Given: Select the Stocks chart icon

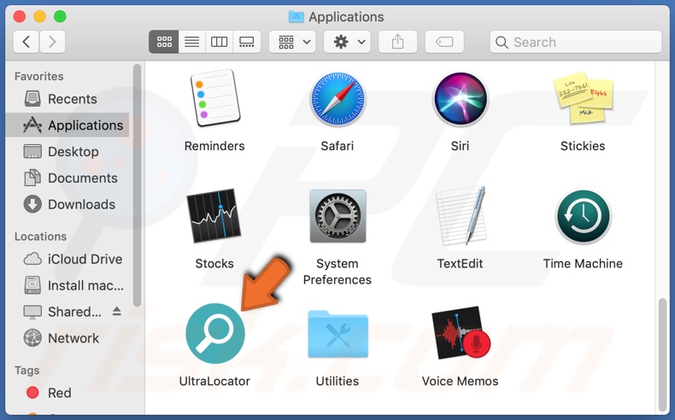Looking at the screenshot, I should click(x=214, y=216).
